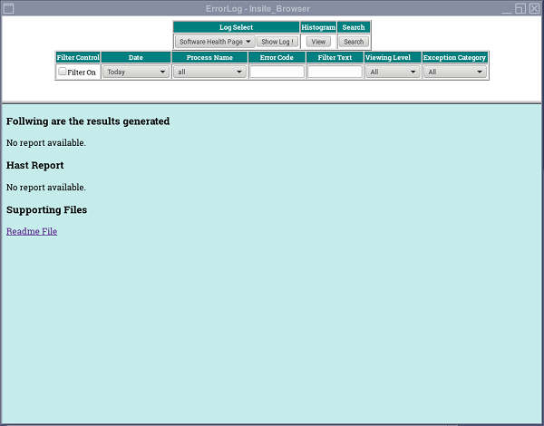Open the Process Name dropdown
The width and height of the screenshot is (544, 426).
(210, 72)
